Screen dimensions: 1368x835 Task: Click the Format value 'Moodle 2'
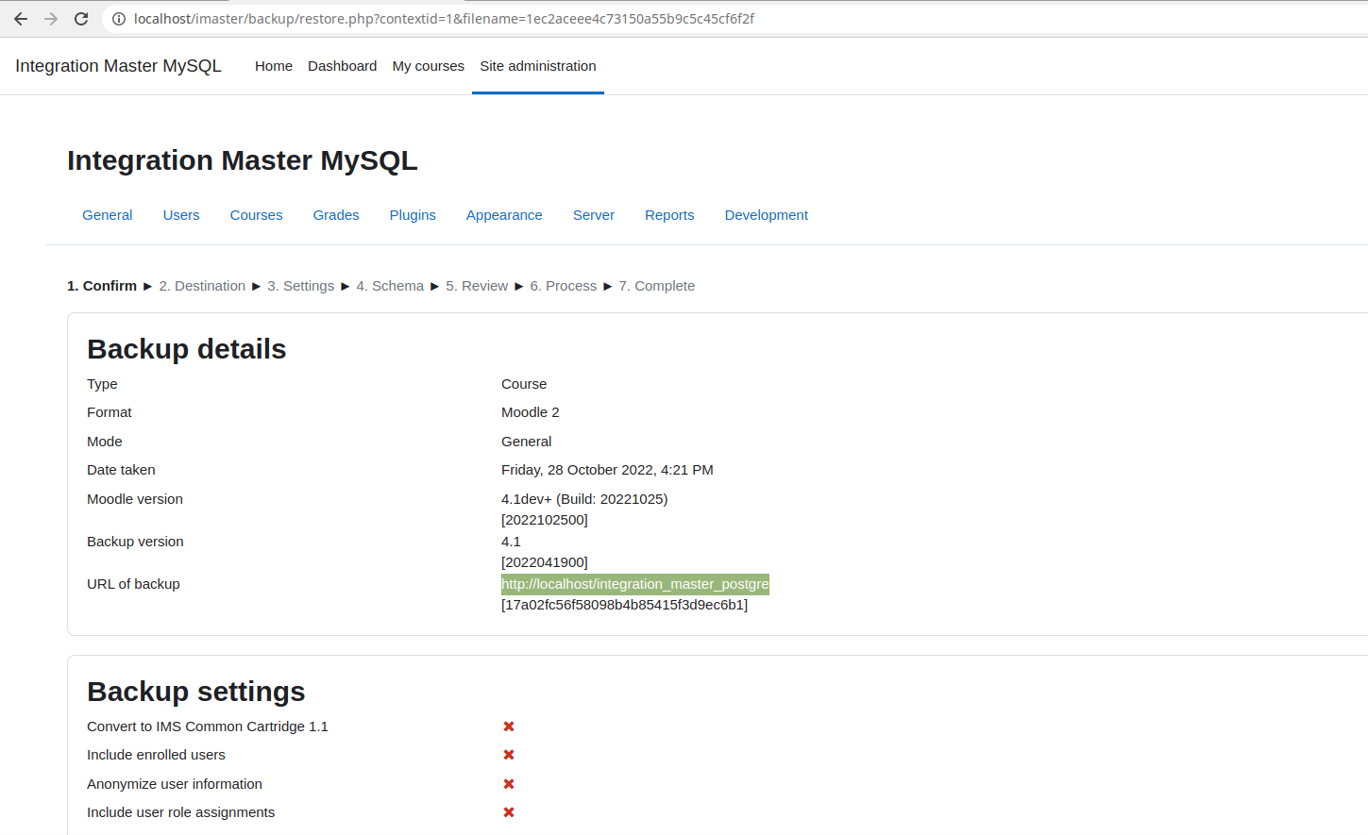coord(531,412)
